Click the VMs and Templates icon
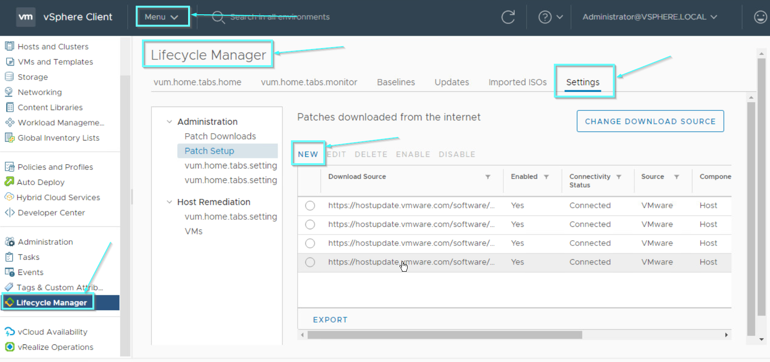The image size is (770, 362). pos(10,61)
